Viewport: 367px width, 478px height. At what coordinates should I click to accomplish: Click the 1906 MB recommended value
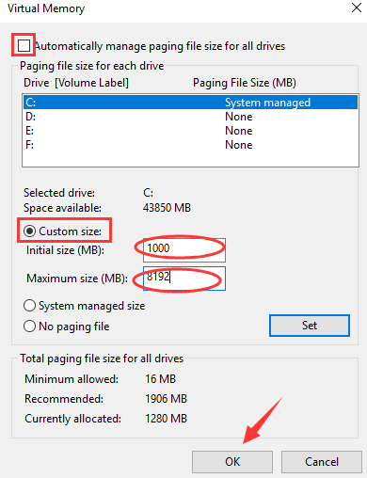point(166,399)
